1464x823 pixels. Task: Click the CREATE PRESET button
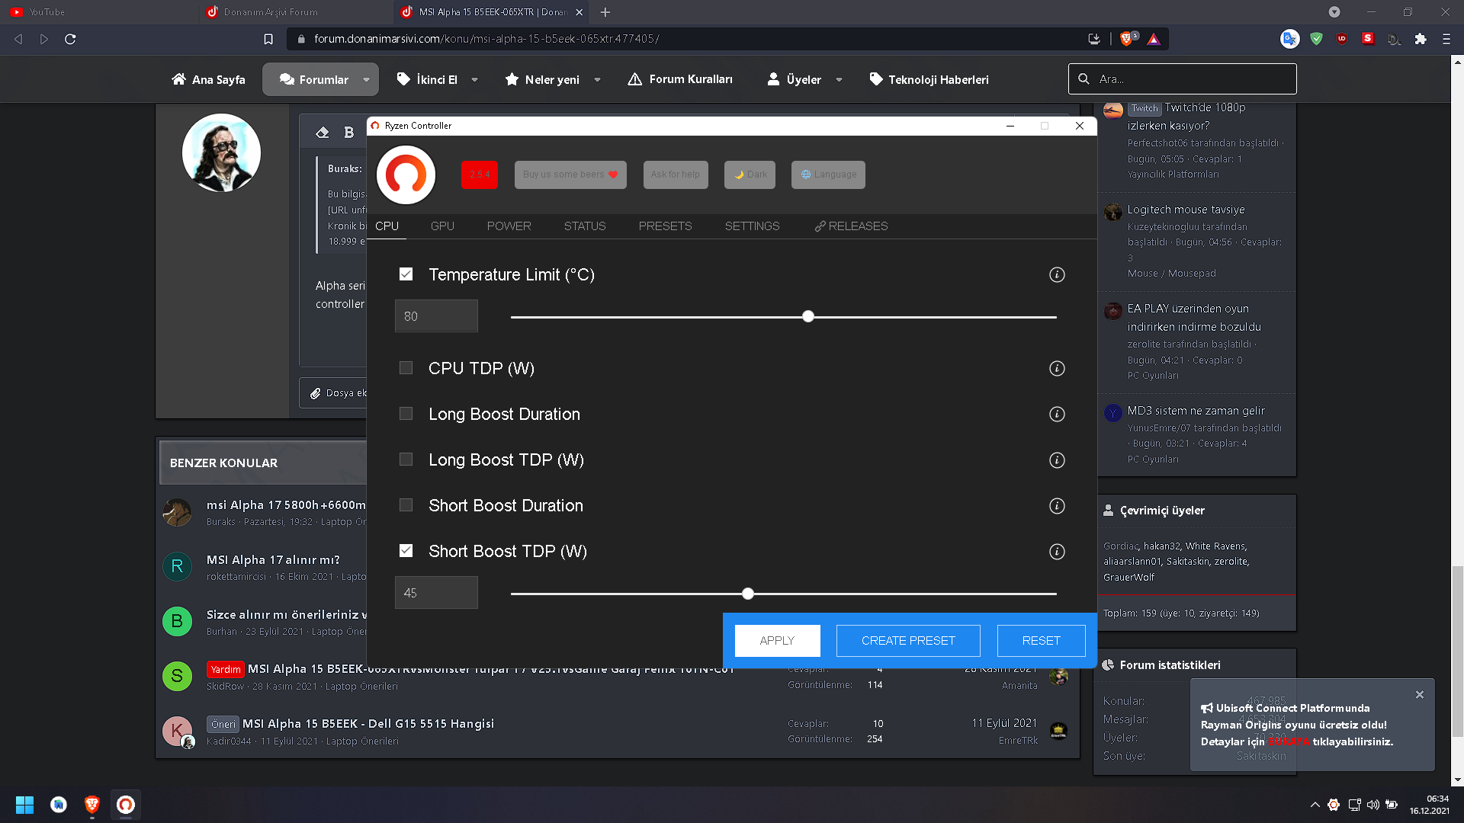coord(907,641)
